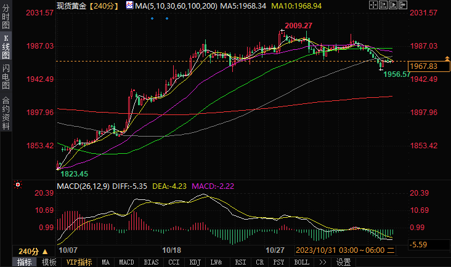This screenshot has height=267, width=451.
Task: Click the 2009.27 high price label
Action: (299, 26)
